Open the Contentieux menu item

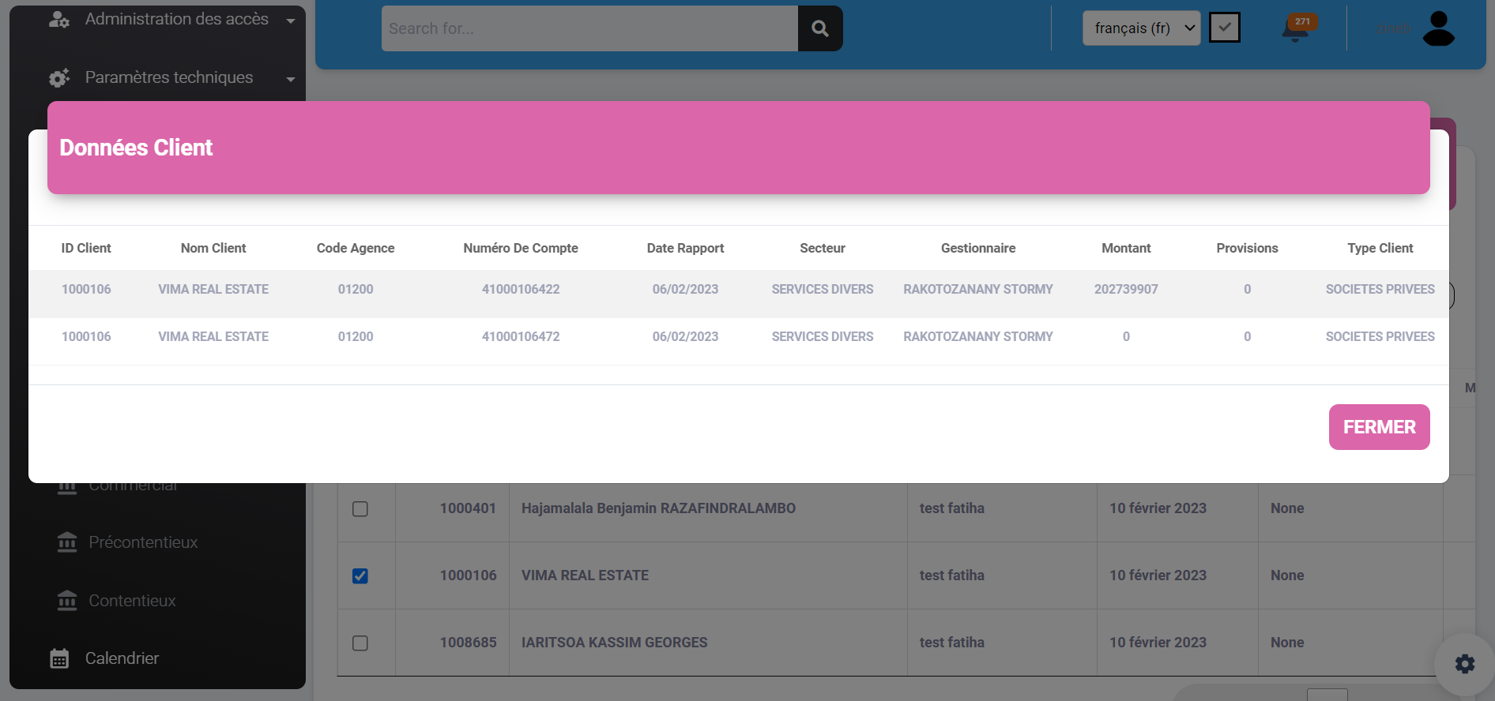[132, 601]
